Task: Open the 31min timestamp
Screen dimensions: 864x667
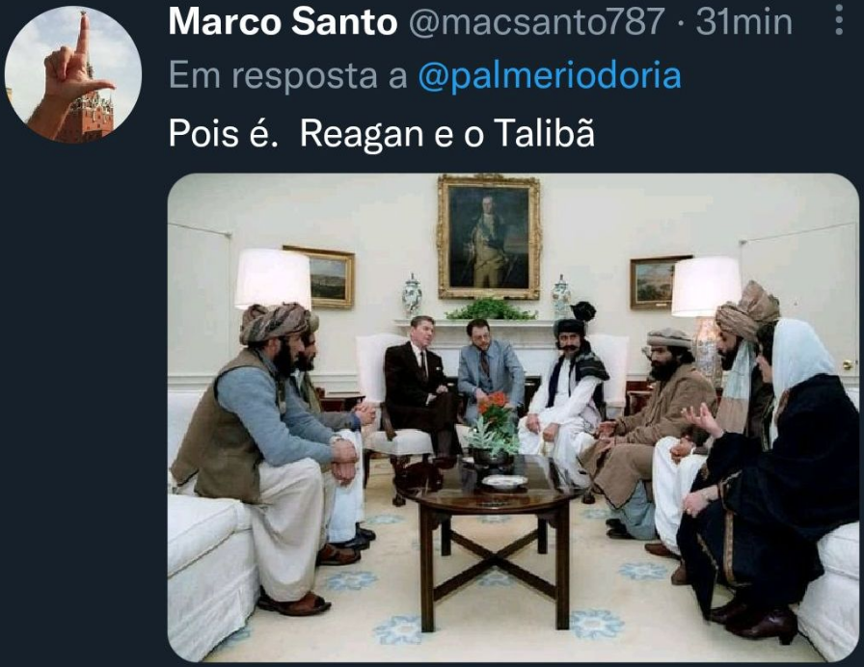Action: 743,22
